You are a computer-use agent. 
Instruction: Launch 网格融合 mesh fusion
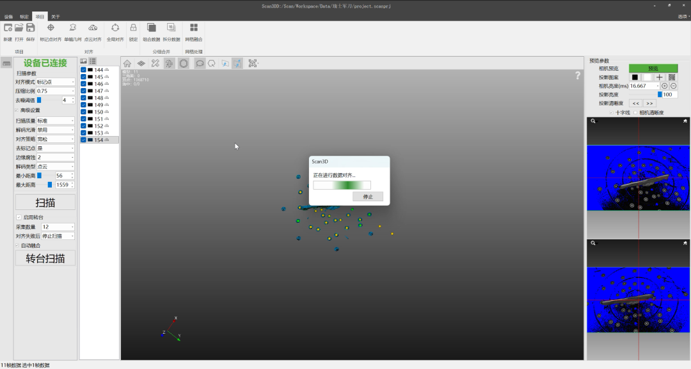(193, 28)
